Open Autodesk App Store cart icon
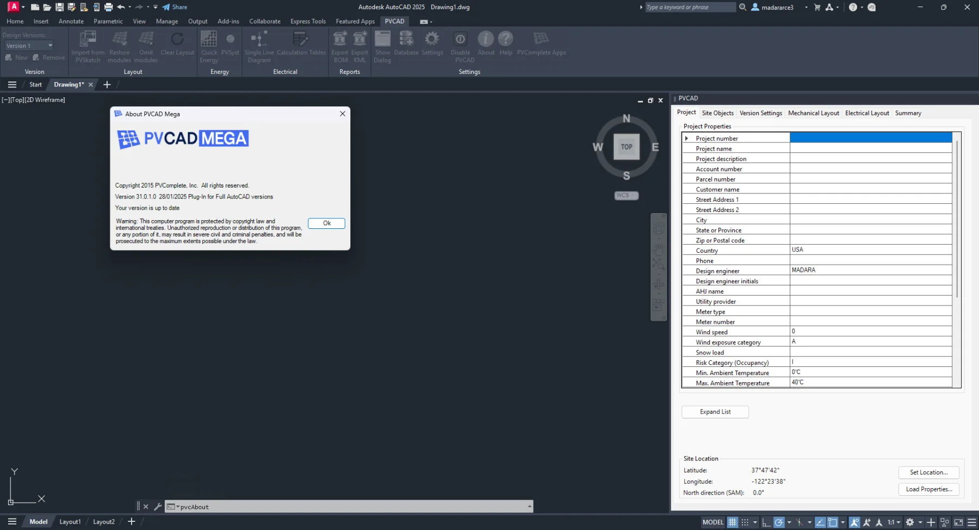This screenshot has width=979, height=530. coord(817,7)
